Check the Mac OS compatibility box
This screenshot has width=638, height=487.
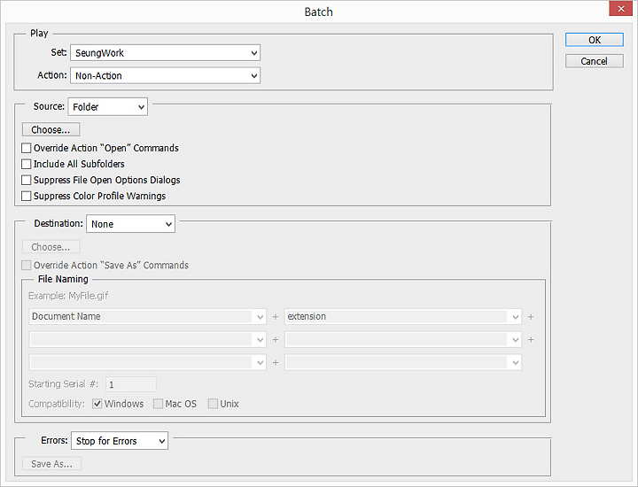point(158,404)
